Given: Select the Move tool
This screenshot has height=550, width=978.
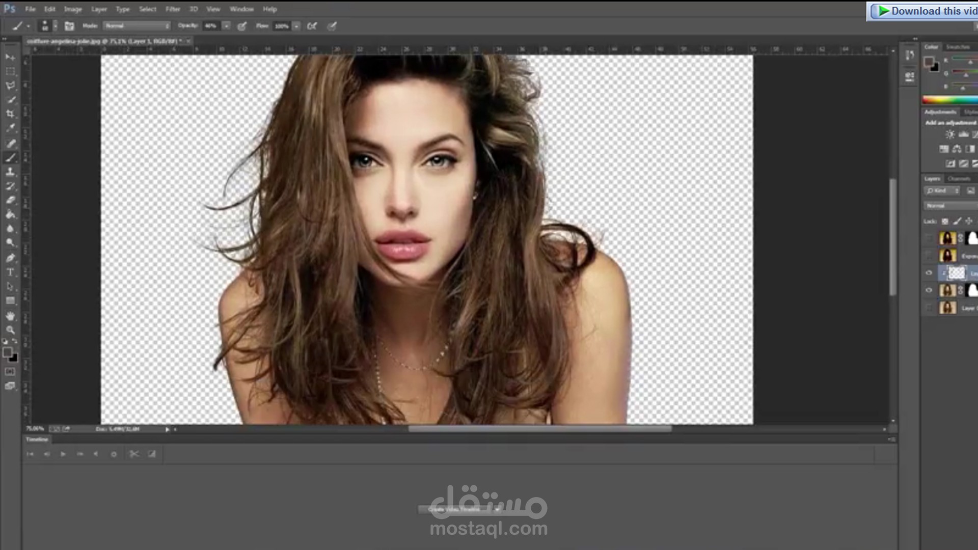Looking at the screenshot, I should [10, 58].
